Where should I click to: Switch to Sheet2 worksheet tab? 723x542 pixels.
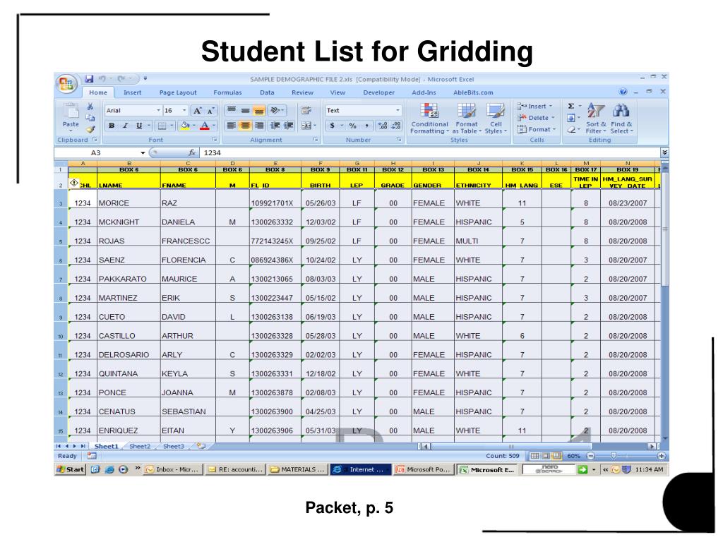(140, 446)
